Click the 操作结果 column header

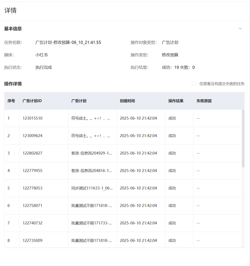pos(176,101)
